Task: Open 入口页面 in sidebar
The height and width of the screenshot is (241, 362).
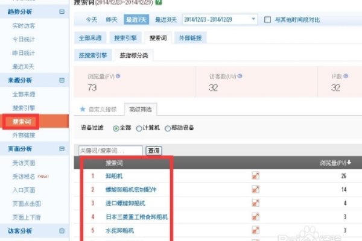Action: tap(24, 190)
